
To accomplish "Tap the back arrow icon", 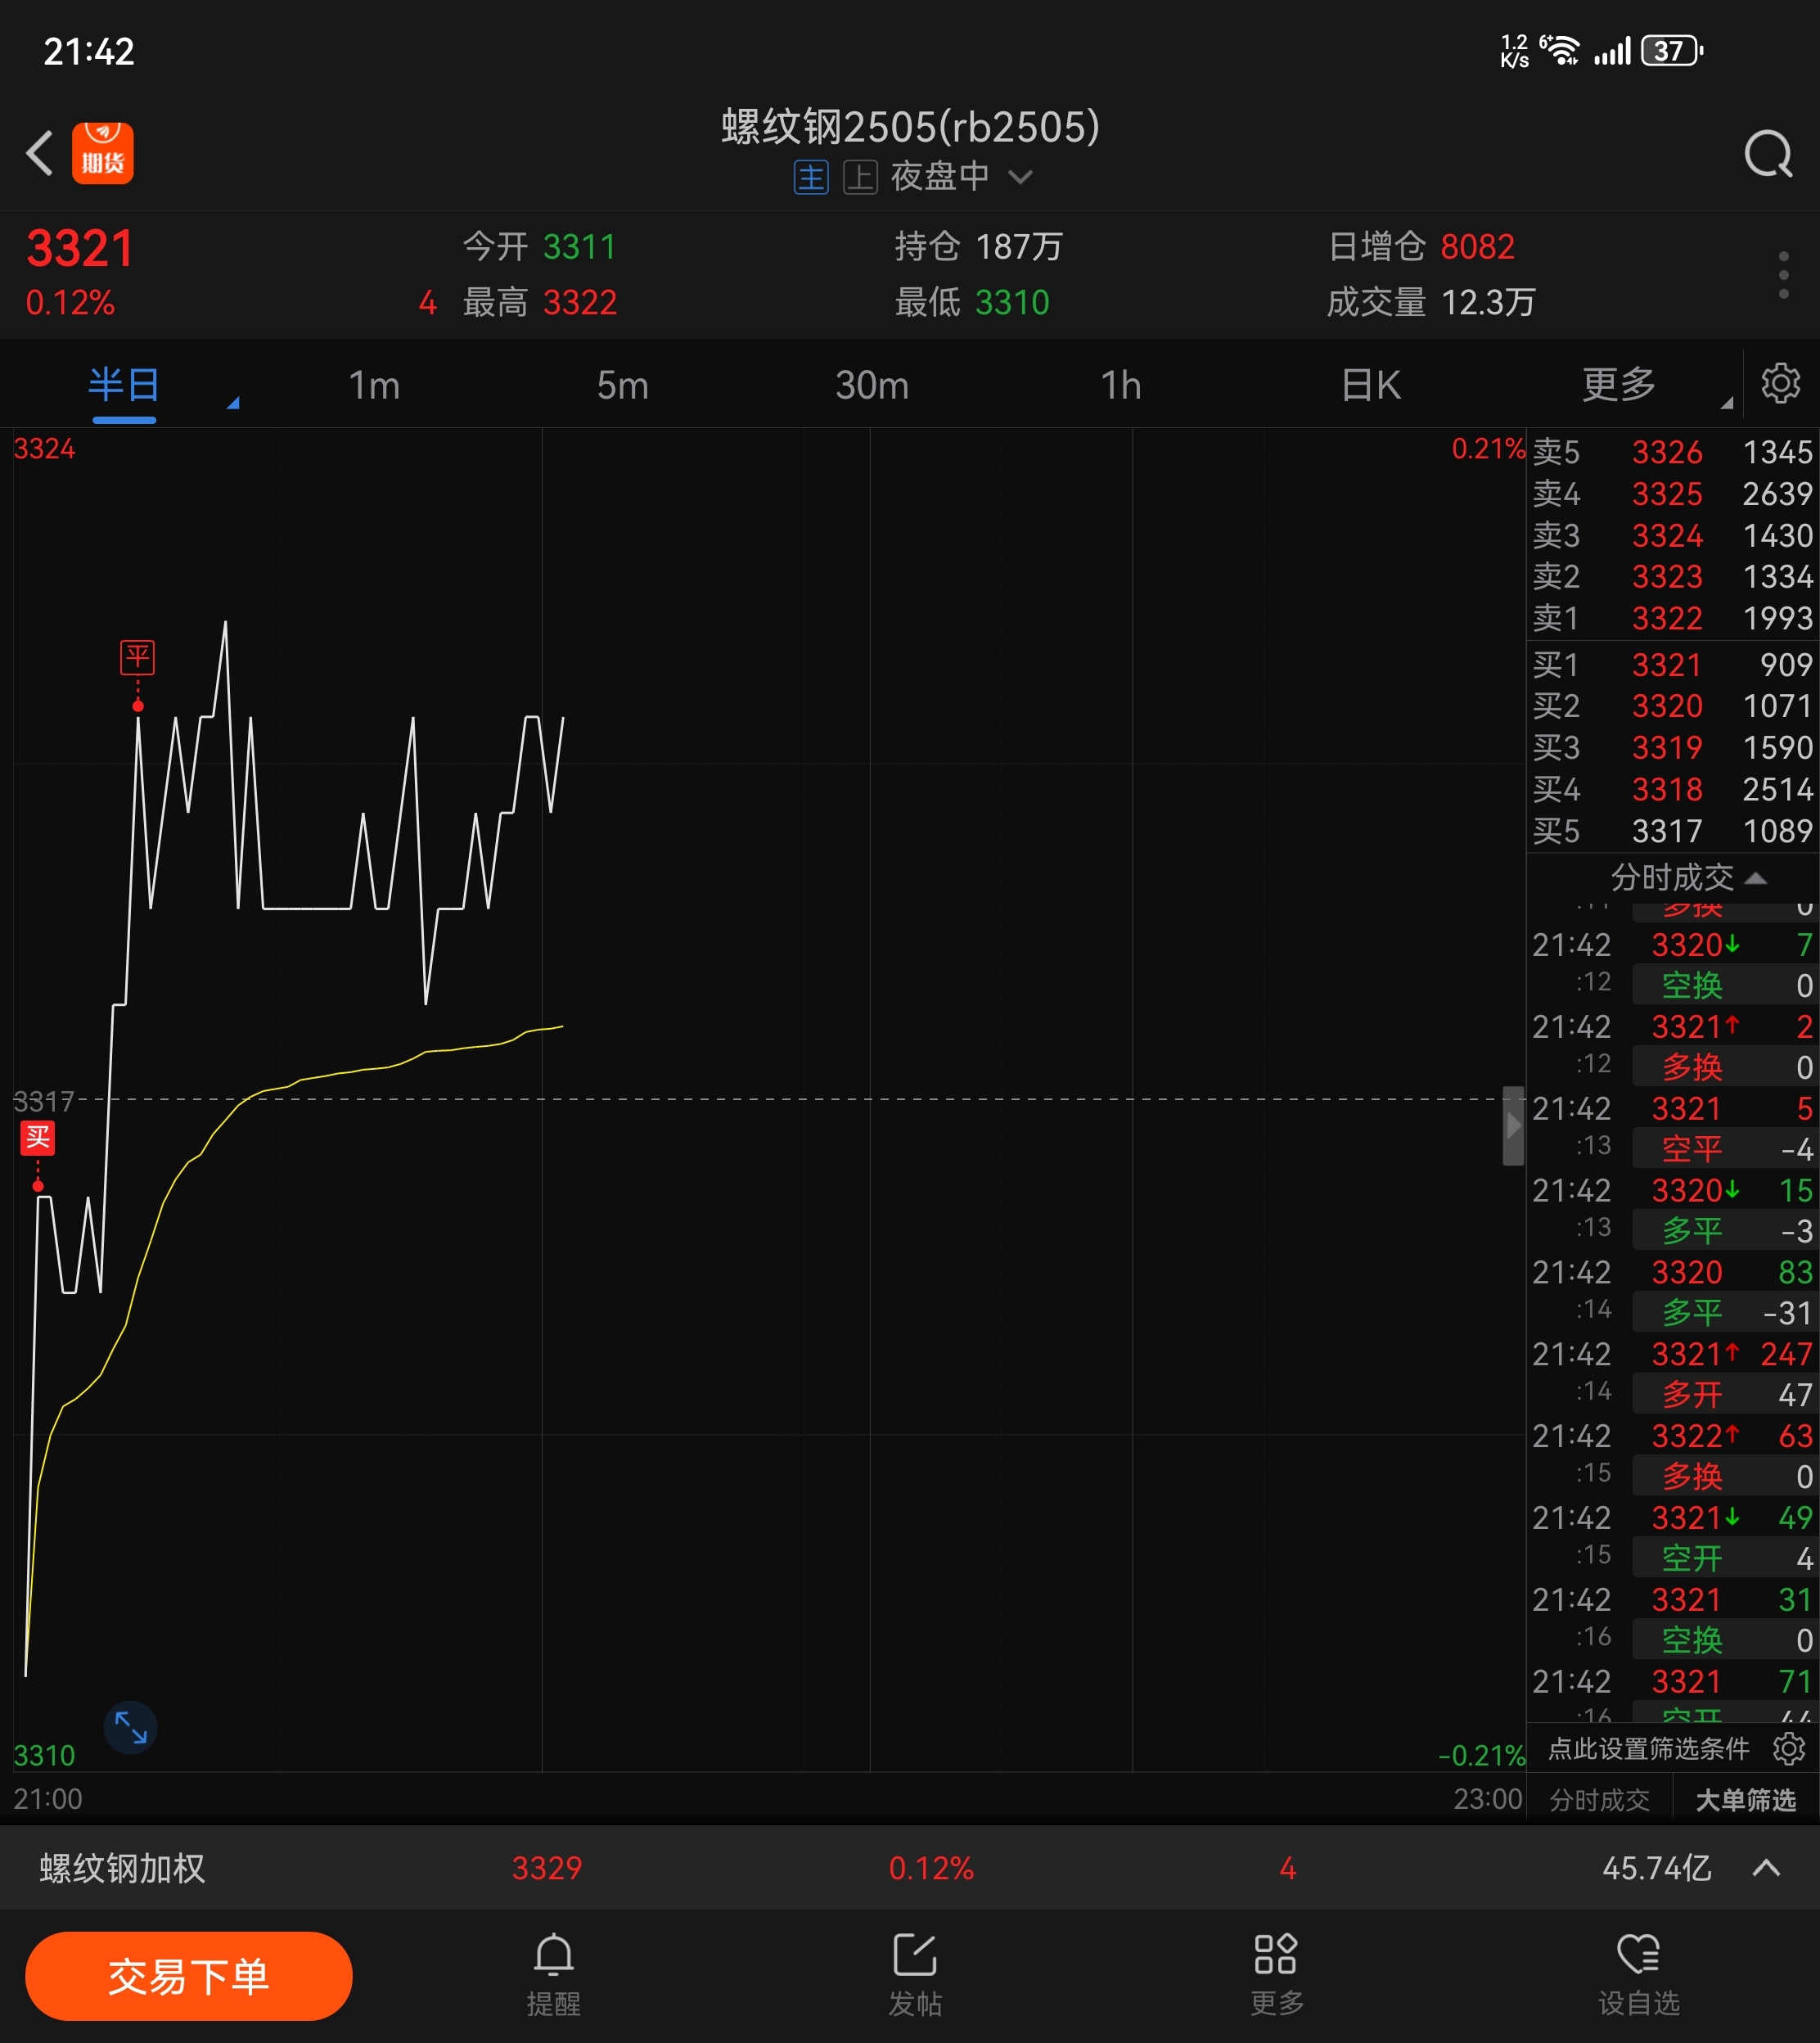I will pyautogui.click(x=40, y=153).
